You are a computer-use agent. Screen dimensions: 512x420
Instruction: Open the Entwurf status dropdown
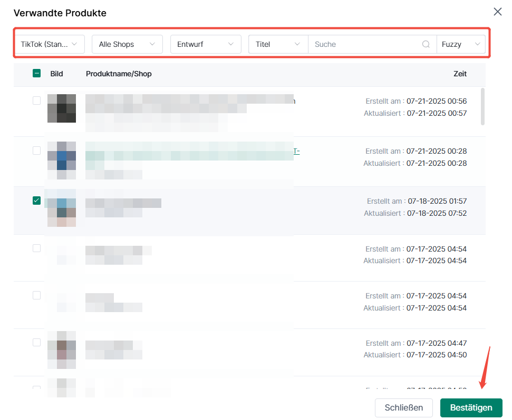[x=206, y=44]
